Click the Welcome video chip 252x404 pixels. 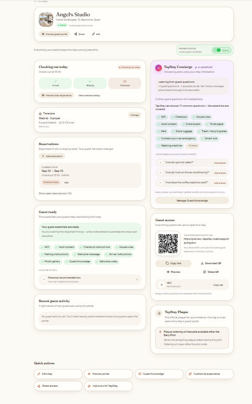106,261
